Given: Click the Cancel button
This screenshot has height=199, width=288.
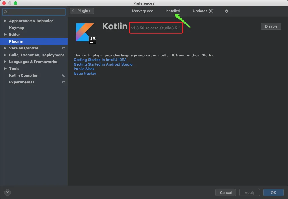Looking at the screenshot, I should point(226,192).
